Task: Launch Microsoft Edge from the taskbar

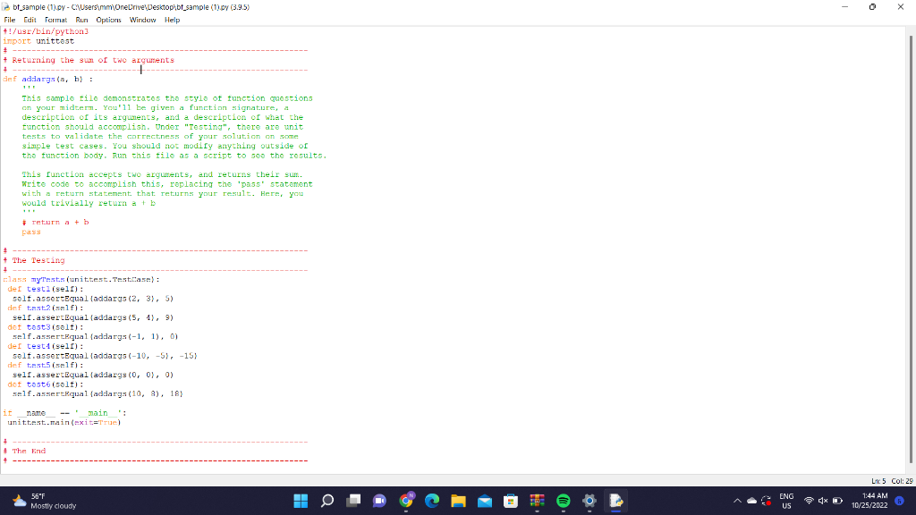Action: click(432, 501)
